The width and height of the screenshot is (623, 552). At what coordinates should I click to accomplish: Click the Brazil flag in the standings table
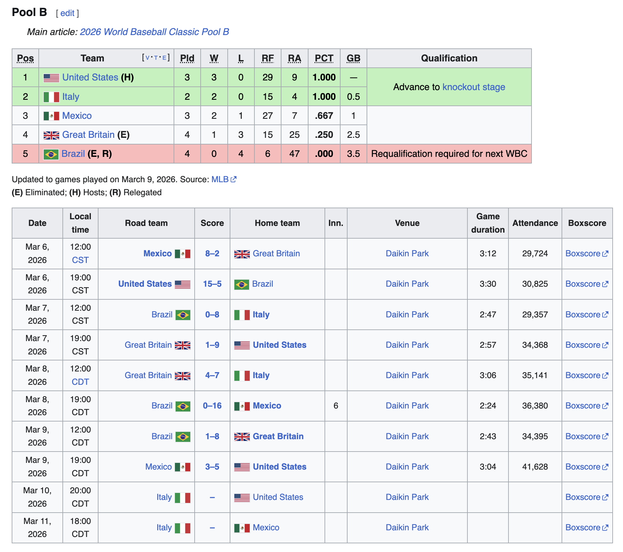[x=51, y=154]
